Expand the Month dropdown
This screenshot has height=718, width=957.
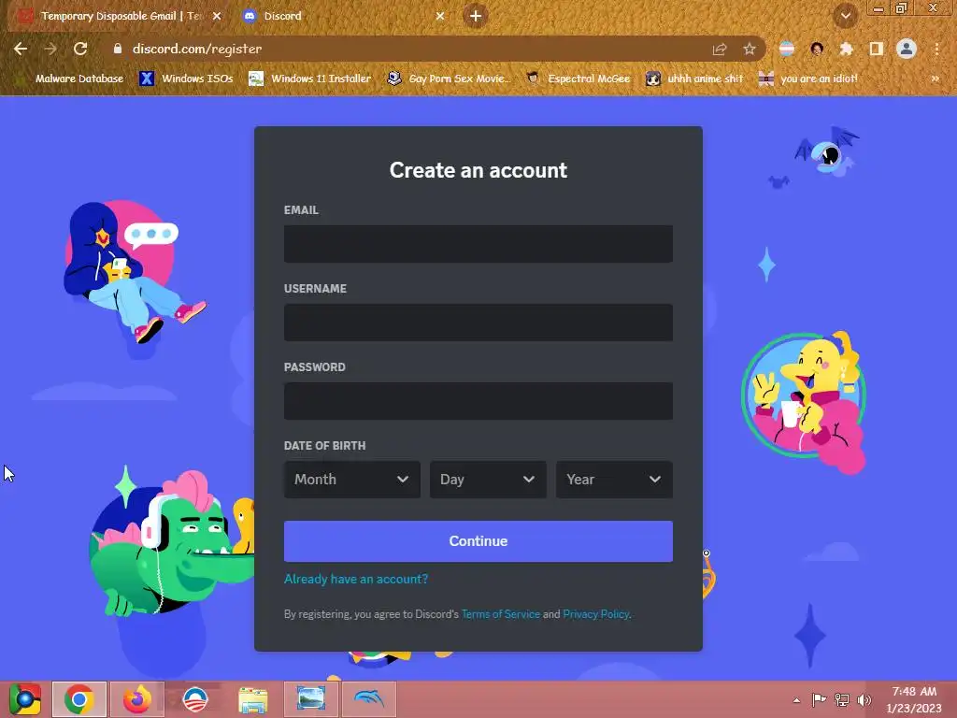point(352,480)
